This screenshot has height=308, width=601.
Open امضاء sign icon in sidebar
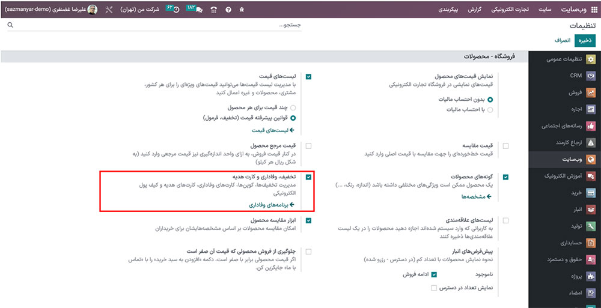[x=591, y=293]
